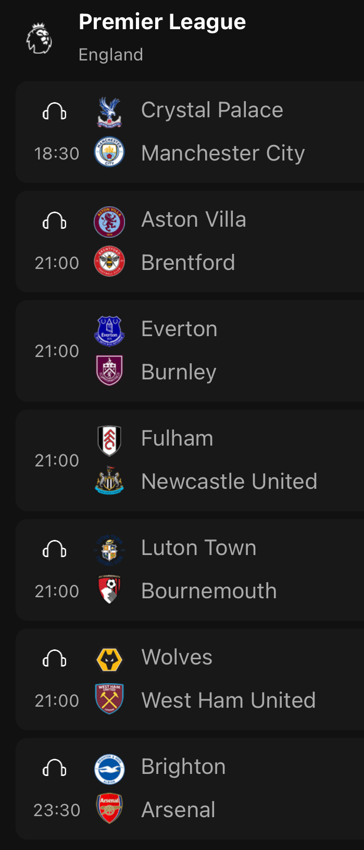The width and height of the screenshot is (364, 850).
Task: Click the Brentford club crest
Action: (x=109, y=261)
